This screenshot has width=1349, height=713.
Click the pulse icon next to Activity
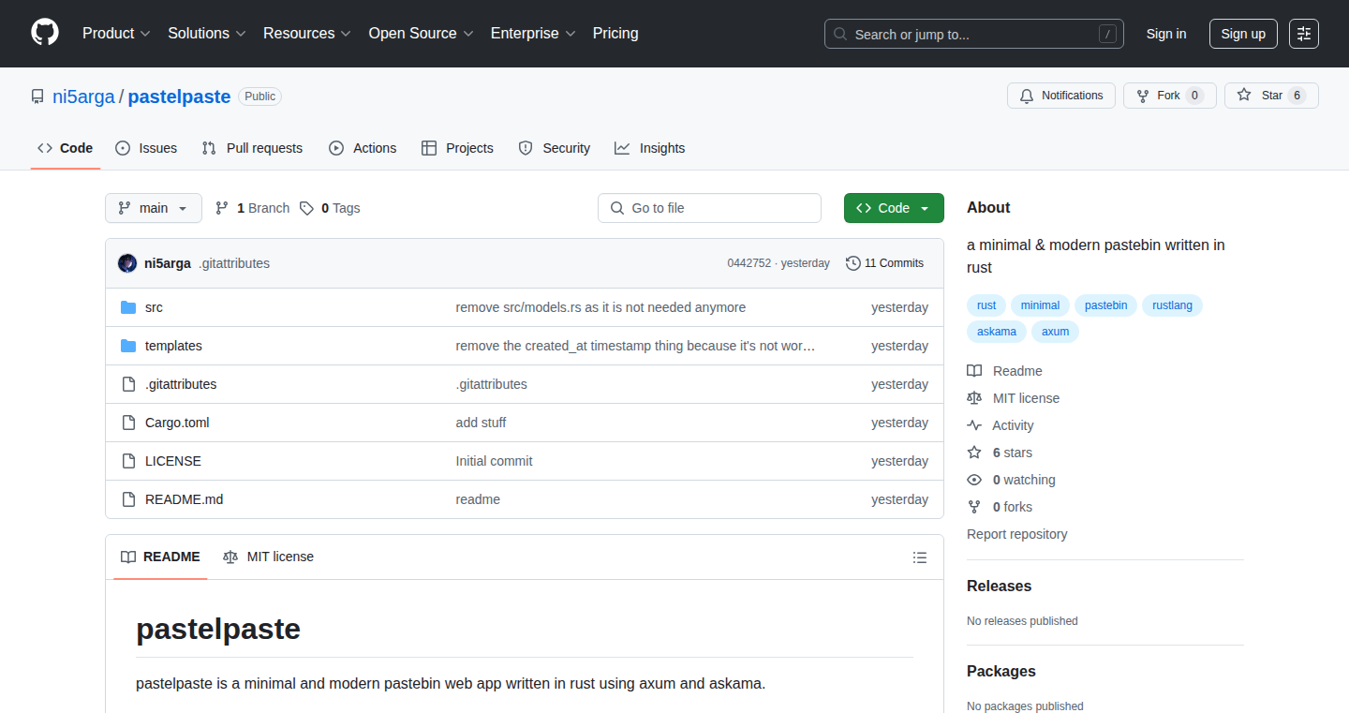click(x=974, y=425)
